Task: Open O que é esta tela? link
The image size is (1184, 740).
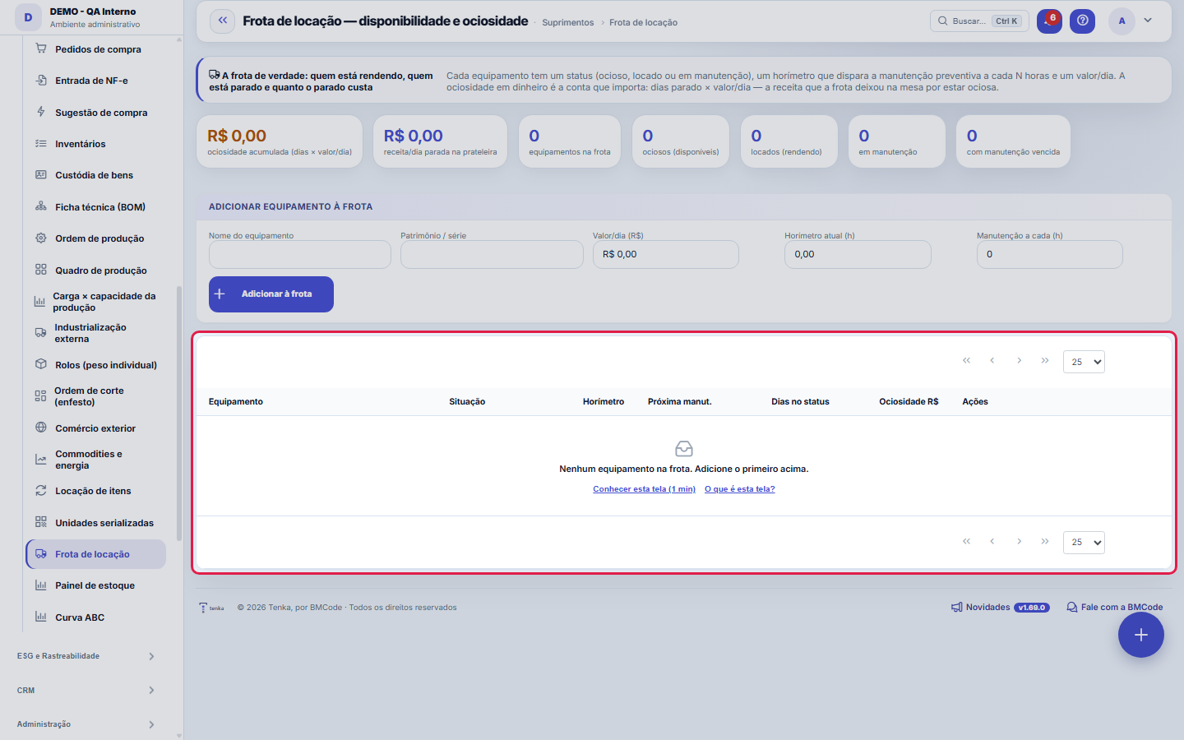Action: tap(740, 489)
